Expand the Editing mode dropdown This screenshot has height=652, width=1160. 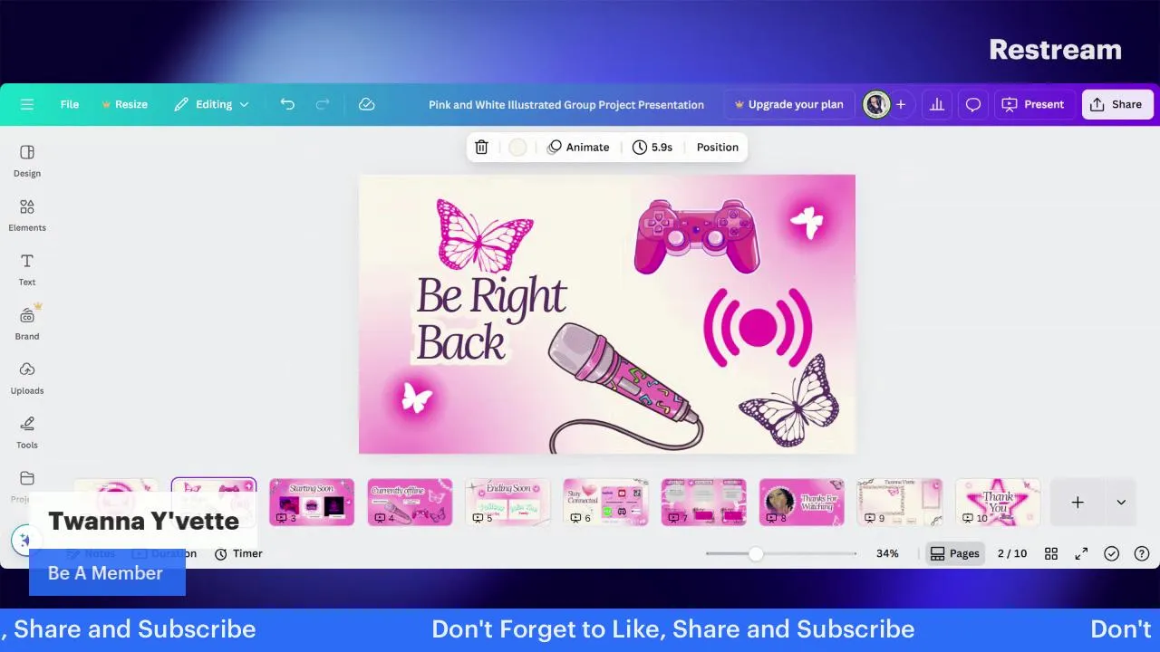pyautogui.click(x=211, y=104)
